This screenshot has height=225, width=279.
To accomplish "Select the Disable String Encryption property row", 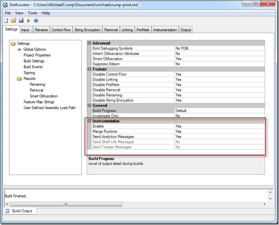I will 178,100.
